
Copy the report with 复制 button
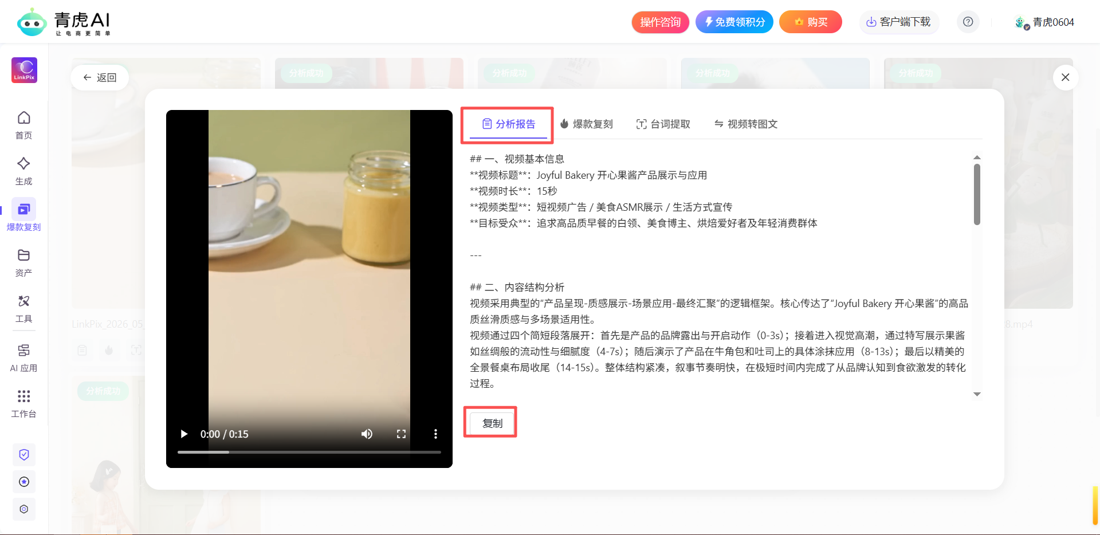pyautogui.click(x=492, y=423)
